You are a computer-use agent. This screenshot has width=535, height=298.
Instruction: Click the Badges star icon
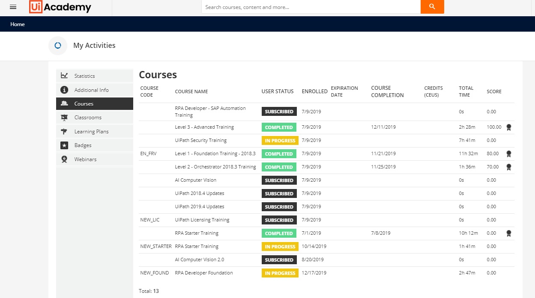pos(64,145)
